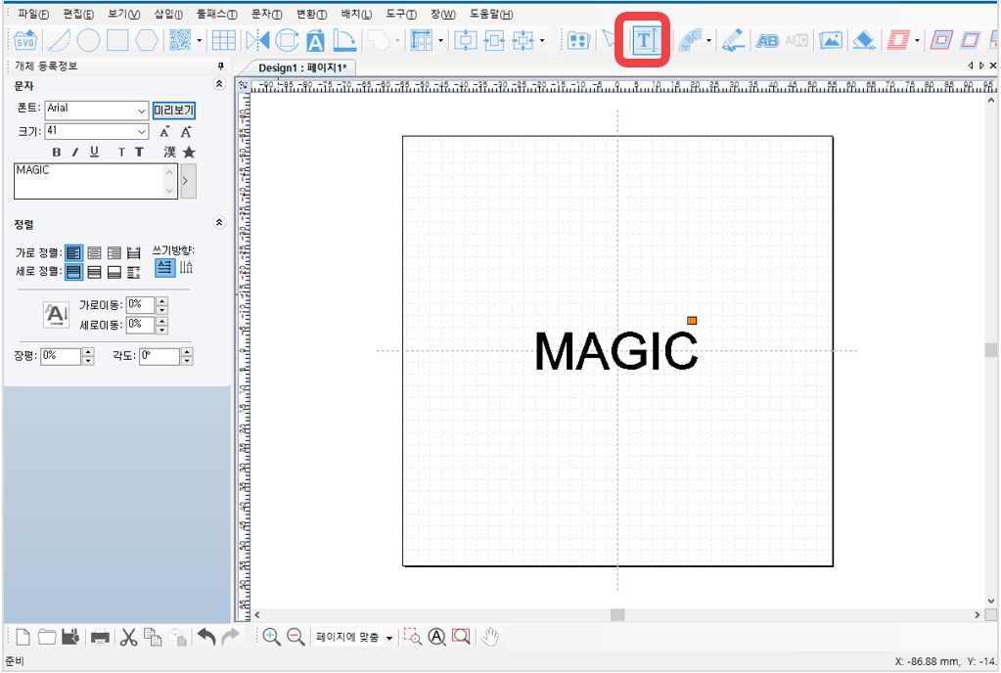
Task: Zoom in on the canvas
Action: pyautogui.click(x=271, y=637)
